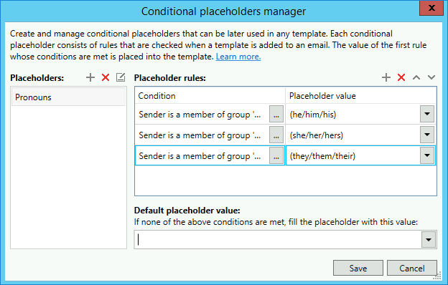This screenshot has width=448, height=285.
Task: Move selected rule up
Action: 416,77
